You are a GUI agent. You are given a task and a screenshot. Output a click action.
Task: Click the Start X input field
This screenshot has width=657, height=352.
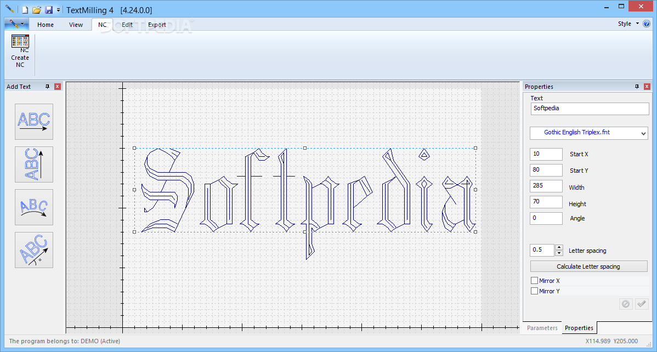[x=546, y=154]
